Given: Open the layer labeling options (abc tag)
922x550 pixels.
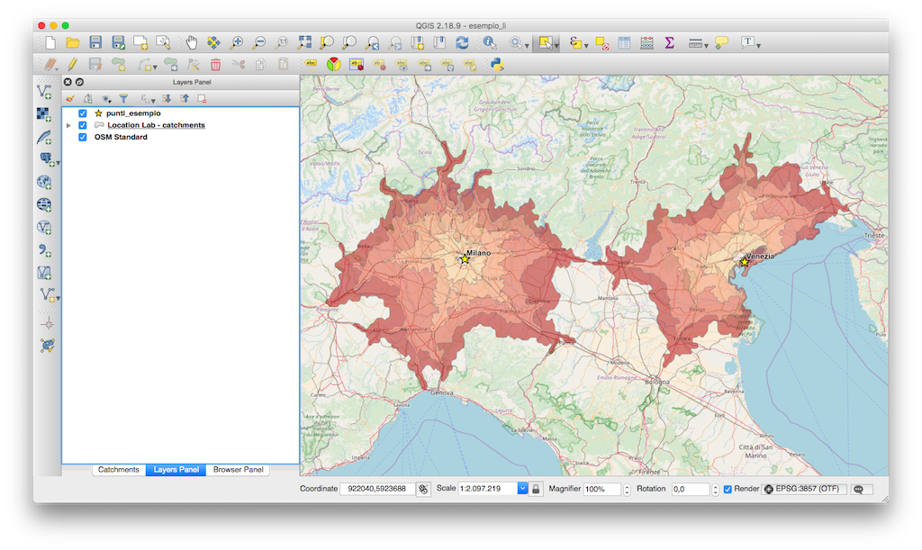Looking at the screenshot, I should click(311, 63).
